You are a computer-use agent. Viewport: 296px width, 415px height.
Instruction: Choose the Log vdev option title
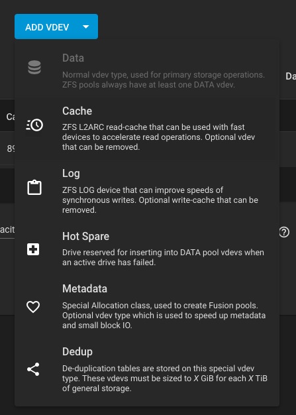[71, 174]
